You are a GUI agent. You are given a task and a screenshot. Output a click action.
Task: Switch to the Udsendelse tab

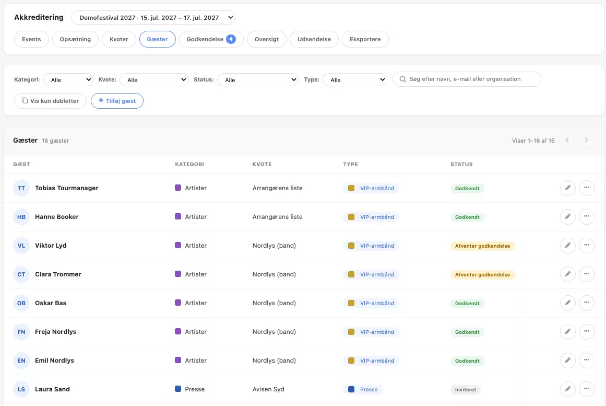pos(314,39)
